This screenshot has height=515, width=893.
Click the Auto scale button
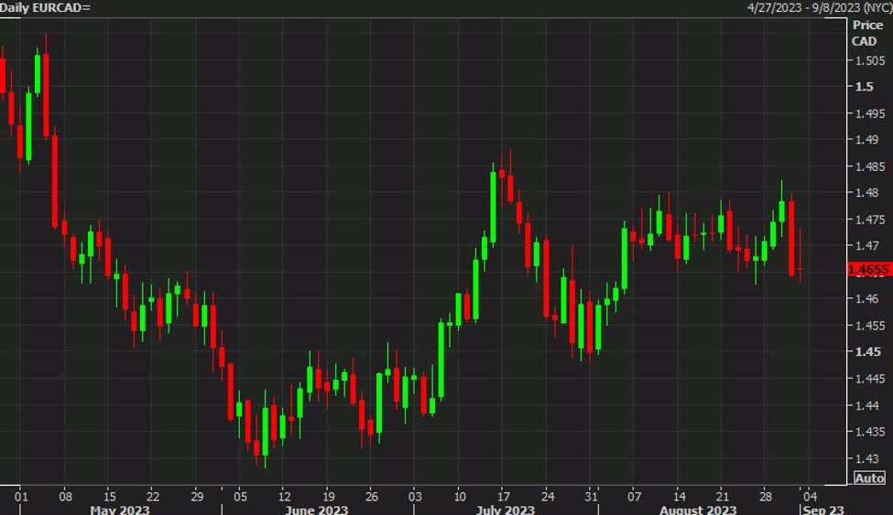[869, 477]
